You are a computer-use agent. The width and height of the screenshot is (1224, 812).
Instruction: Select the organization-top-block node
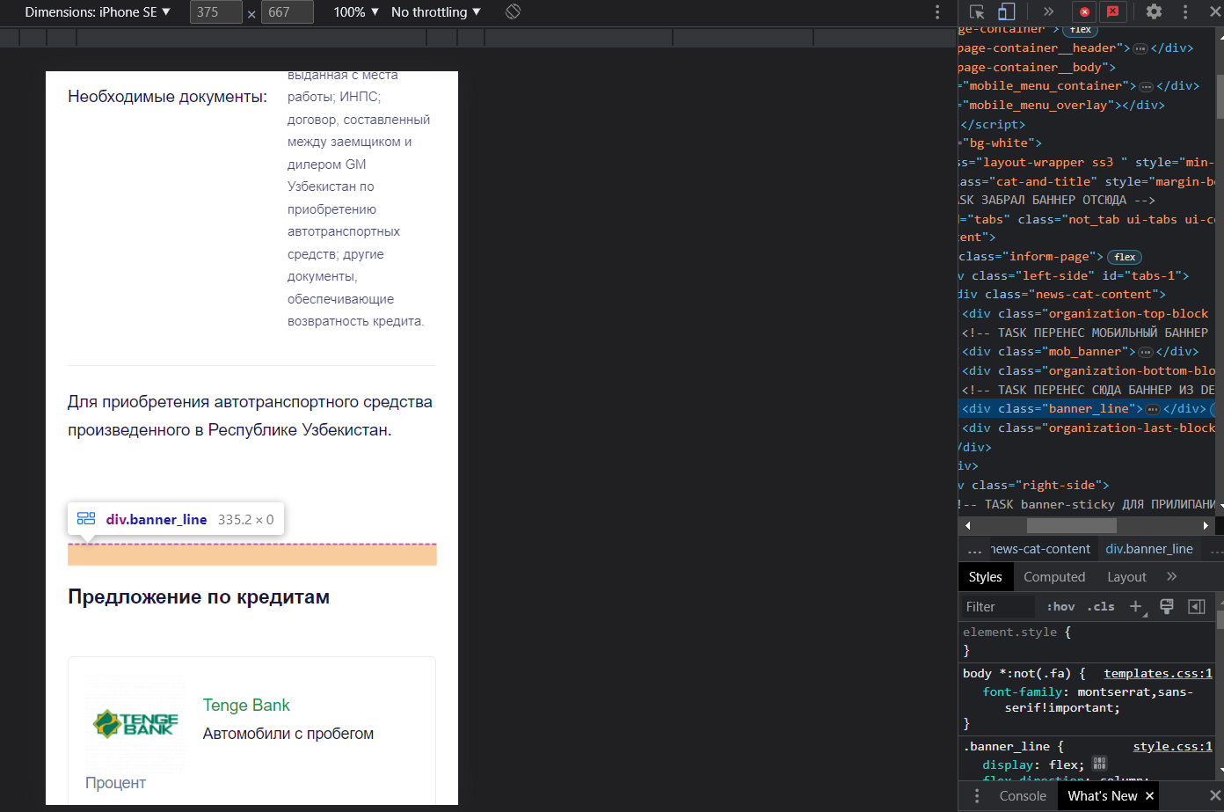[1086, 314]
